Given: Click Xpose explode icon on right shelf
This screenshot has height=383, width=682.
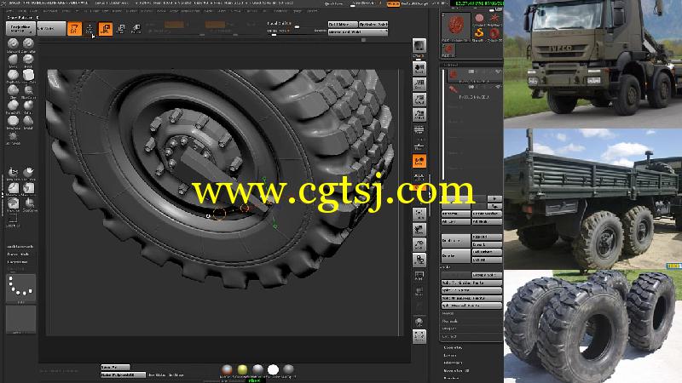Looking at the screenshot, I should 419,336.
